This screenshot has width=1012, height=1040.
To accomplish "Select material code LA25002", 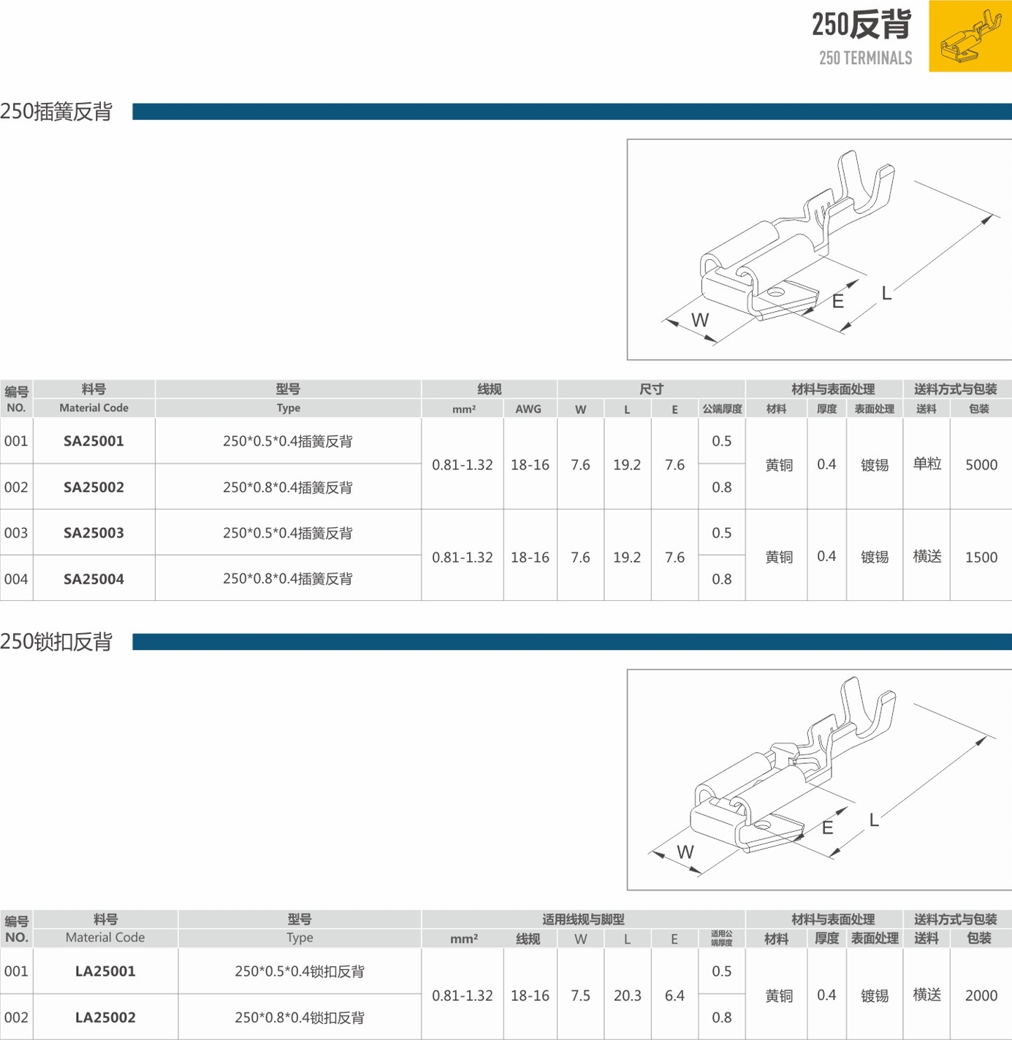I will coord(105,1017).
